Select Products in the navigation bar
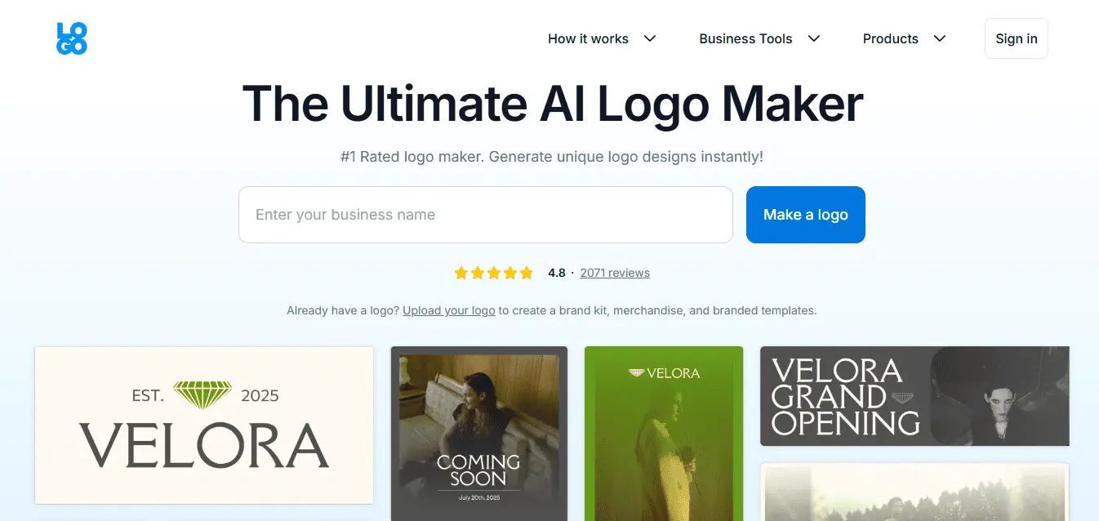 (x=891, y=38)
